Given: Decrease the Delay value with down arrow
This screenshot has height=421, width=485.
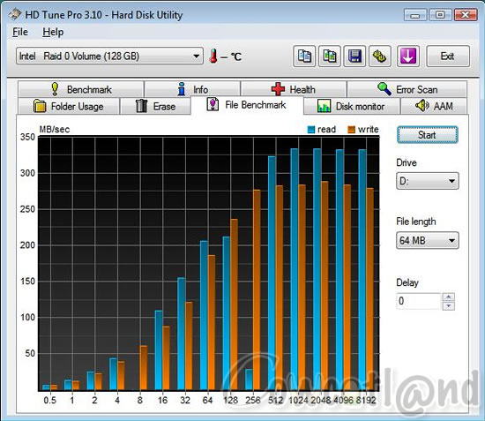Looking at the screenshot, I should (449, 306).
